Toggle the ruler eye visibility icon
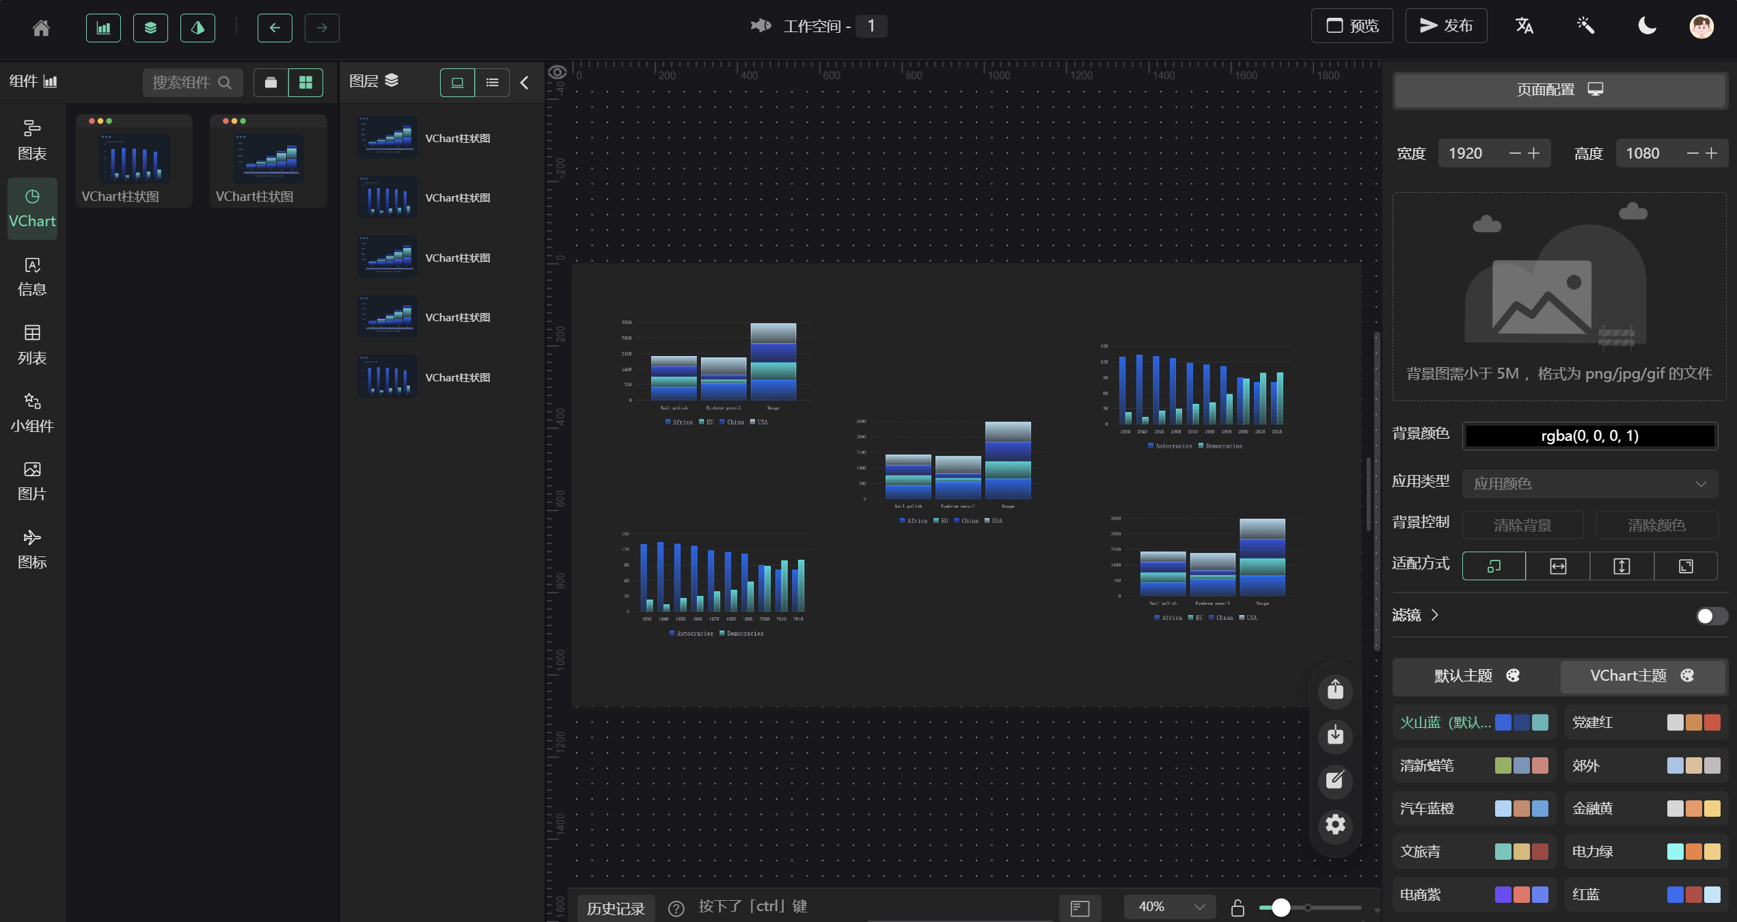This screenshot has width=1737, height=922. coord(557,72)
